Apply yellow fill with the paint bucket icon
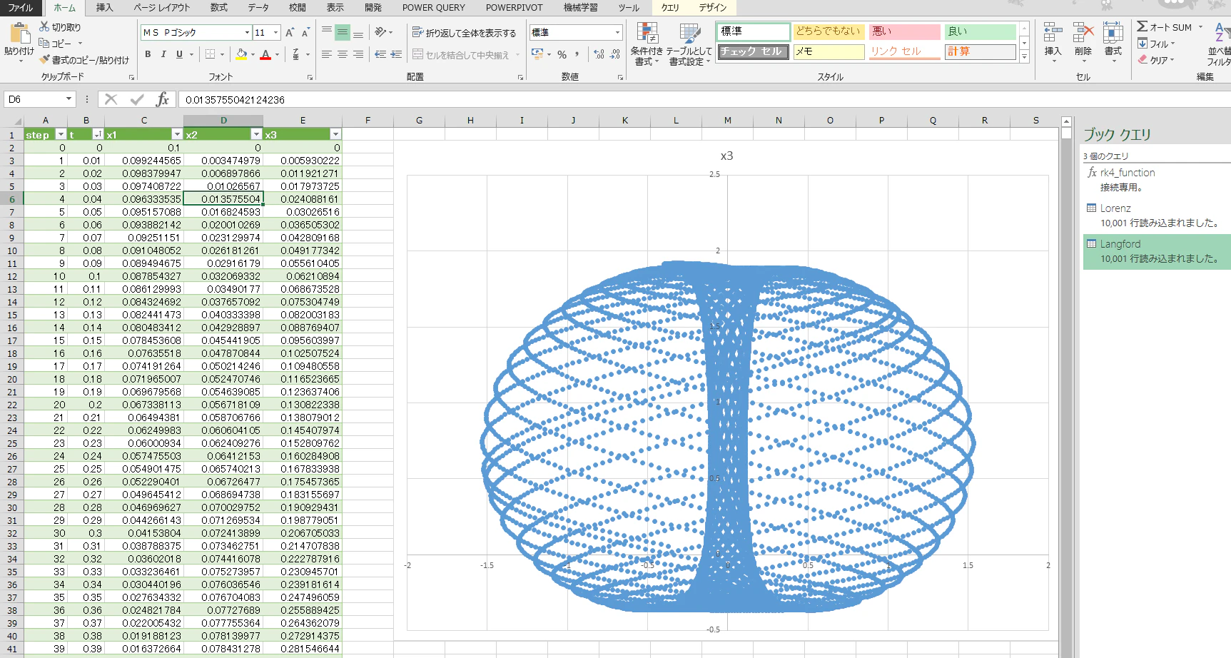 [x=241, y=54]
